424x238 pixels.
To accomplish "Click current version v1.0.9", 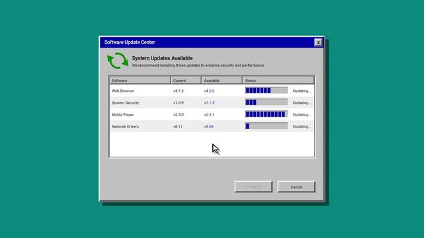I will click(178, 102).
